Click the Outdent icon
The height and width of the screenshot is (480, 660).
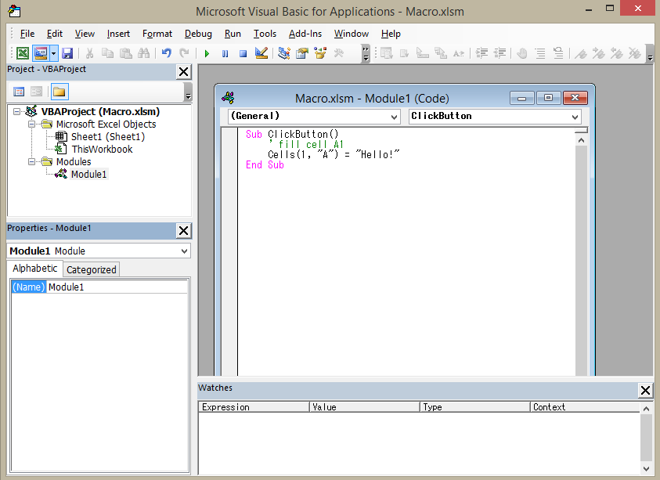tap(500, 53)
